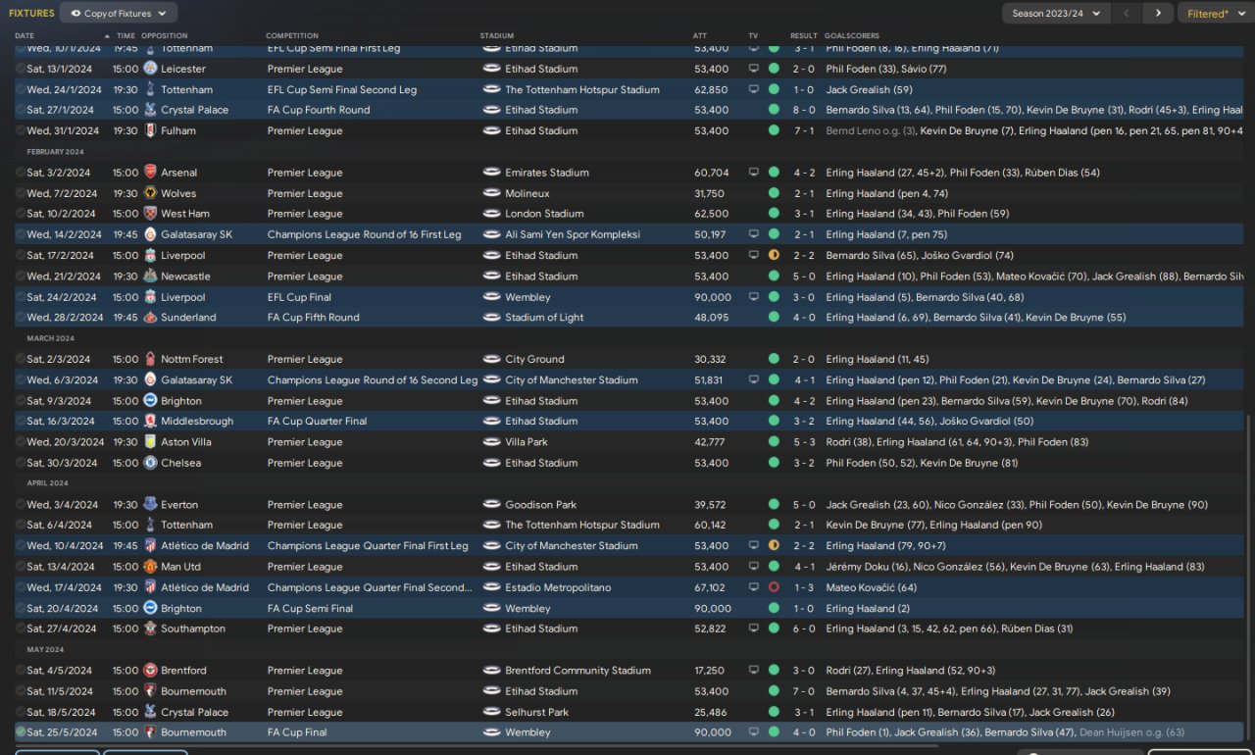Click the Sunderland club badge
The height and width of the screenshot is (755, 1255).
click(150, 318)
